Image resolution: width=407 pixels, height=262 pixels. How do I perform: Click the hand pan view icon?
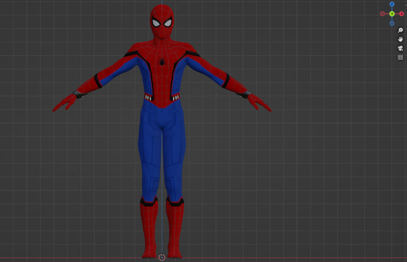pos(400,39)
